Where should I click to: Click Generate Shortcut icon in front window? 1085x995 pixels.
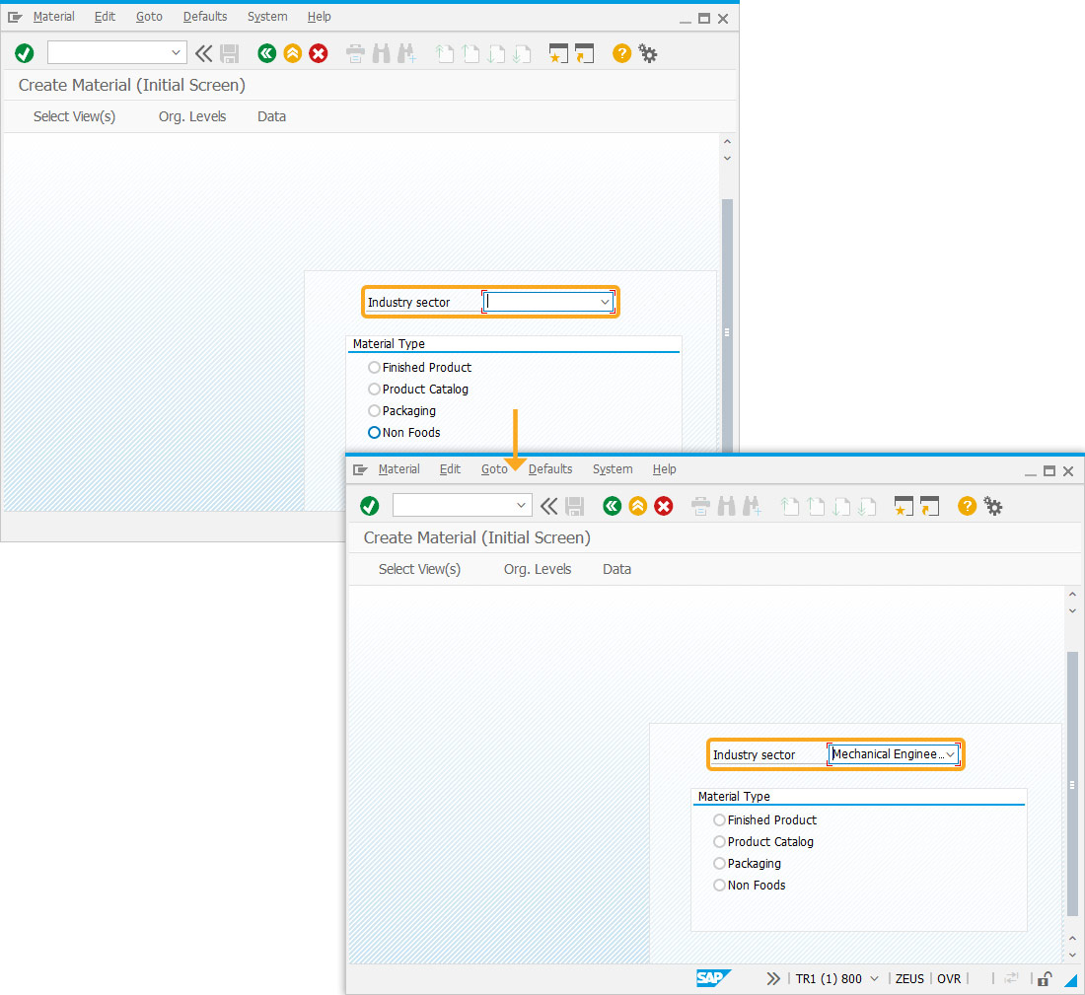tap(929, 506)
